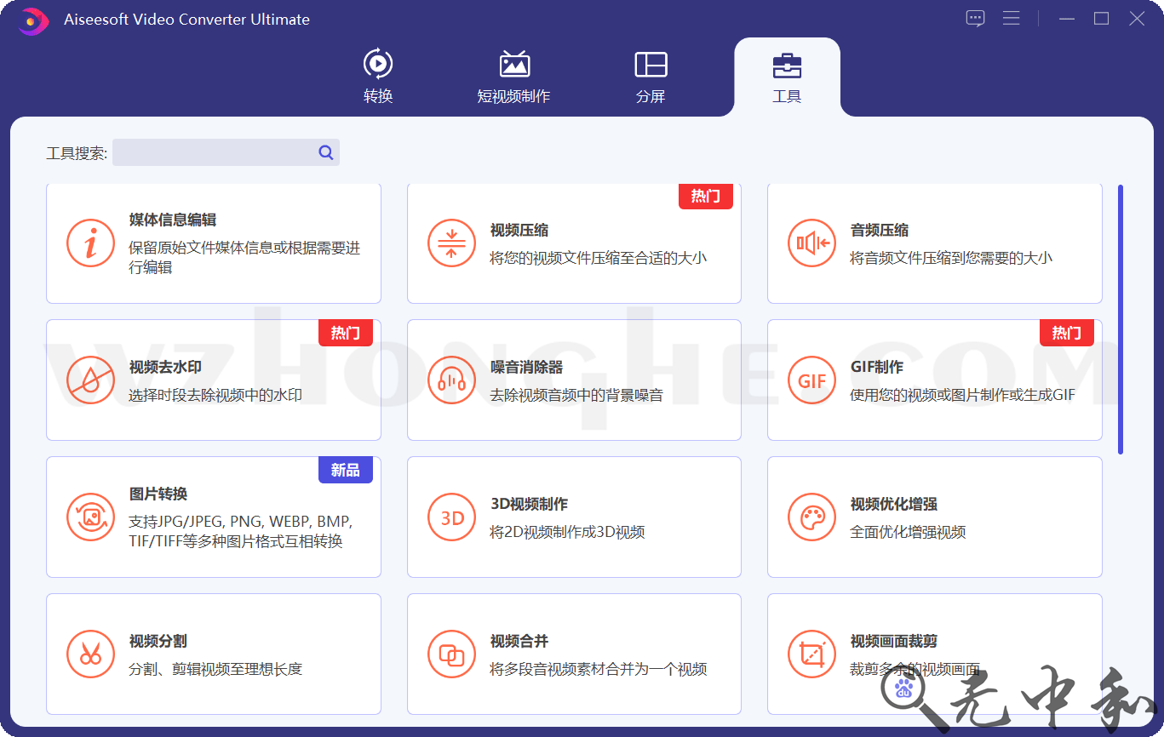The width and height of the screenshot is (1164, 737).
Task: Open the 视频去水印 watermark remover tool
Action: click(x=213, y=380)
